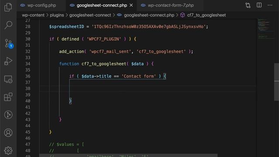The height and width of the screenshot is (157, 279).
Task: Click the vertical editor scrollbar thumb
Action: 276,82
